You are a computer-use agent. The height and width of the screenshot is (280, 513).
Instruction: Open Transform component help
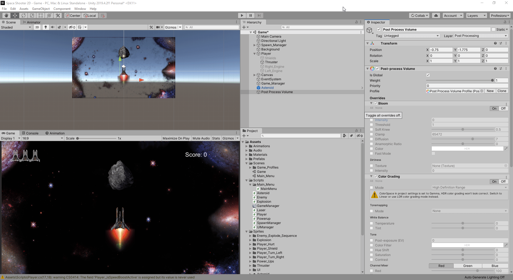pyautogui.click(x=495, y=43)
